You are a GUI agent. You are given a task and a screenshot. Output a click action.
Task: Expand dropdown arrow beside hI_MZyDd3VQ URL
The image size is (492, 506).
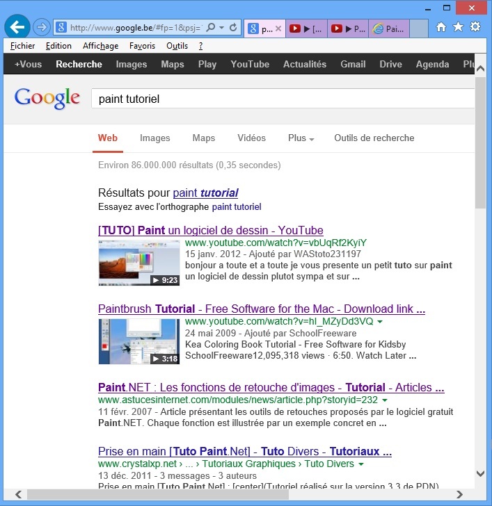pyautogui.click(x=380, y=322)
